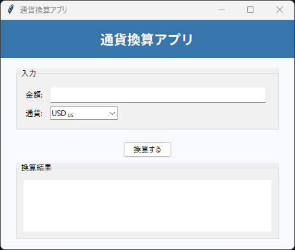Click the 金額: label
Viewport: 295px width, 250px height.
pos(34,95)
